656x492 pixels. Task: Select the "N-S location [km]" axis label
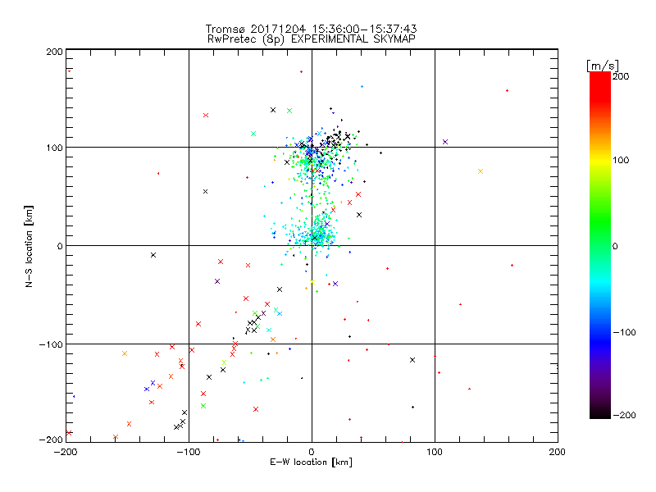click(29, 246)
